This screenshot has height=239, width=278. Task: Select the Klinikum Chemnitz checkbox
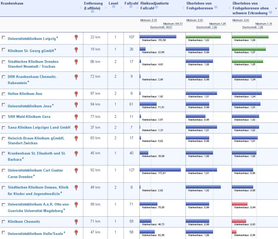tap(3, 222)
